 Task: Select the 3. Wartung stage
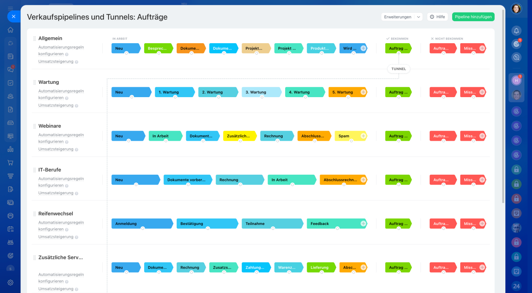tap(262, 92)
